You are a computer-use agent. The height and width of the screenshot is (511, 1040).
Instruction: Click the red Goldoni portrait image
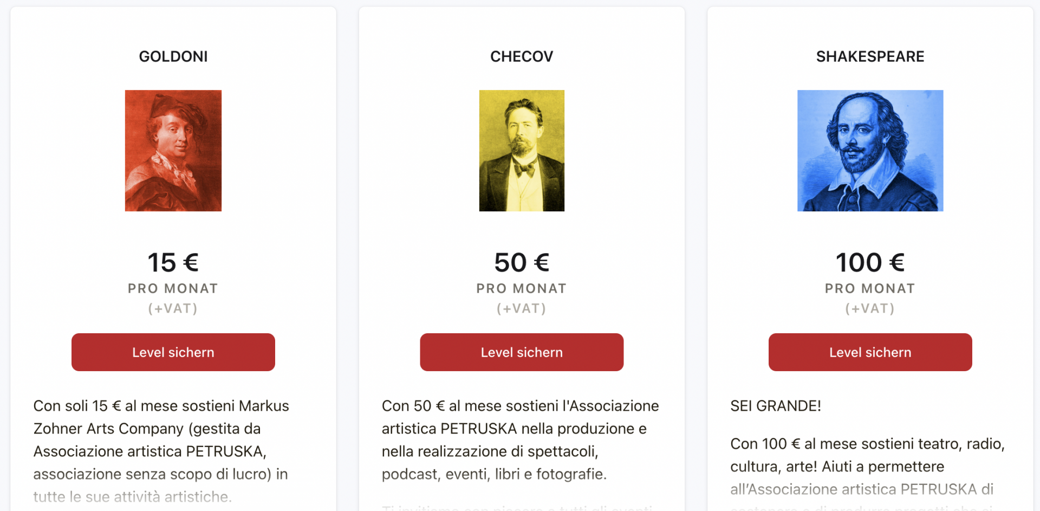pos(173,151)
